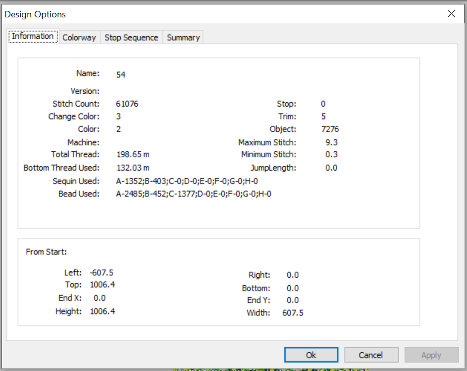Select the Sequin Used value string

point(187,182)
